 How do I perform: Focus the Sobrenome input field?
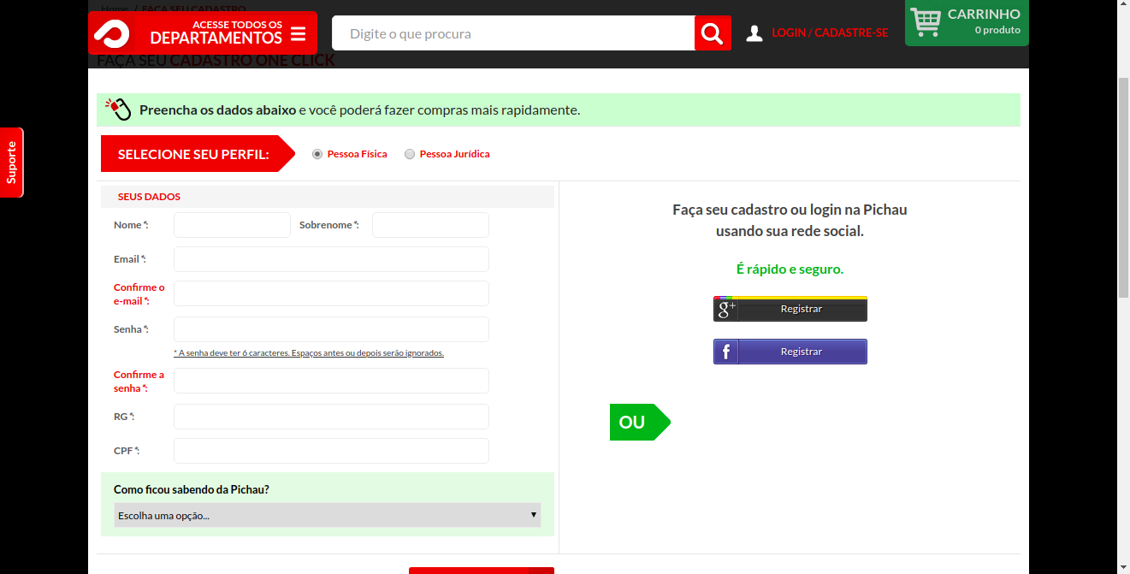(430, 225)
